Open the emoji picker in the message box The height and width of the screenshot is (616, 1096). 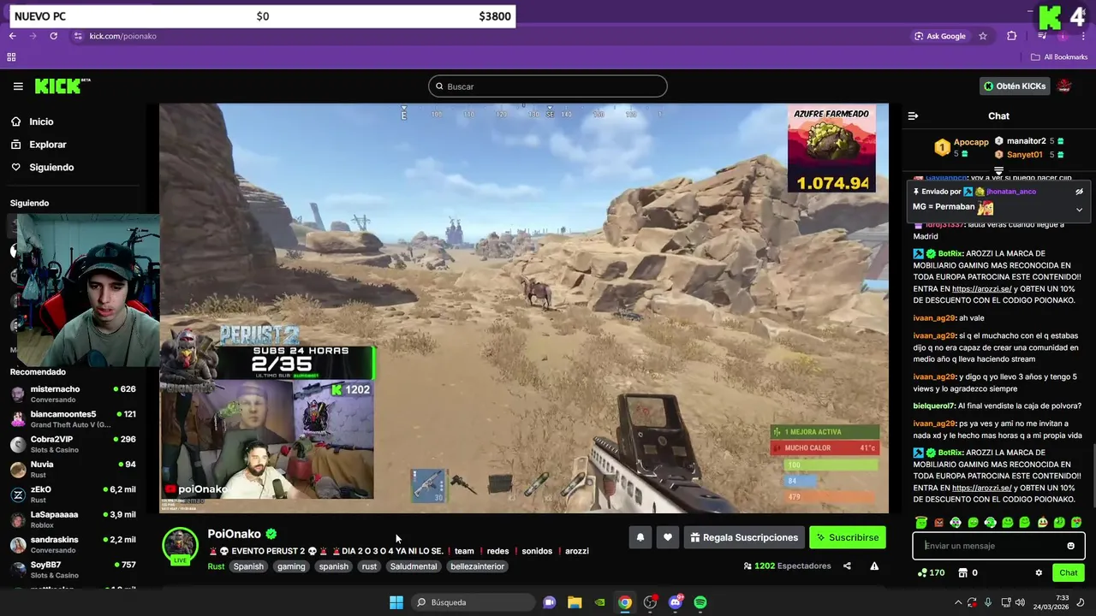[x=1070, y=546]
